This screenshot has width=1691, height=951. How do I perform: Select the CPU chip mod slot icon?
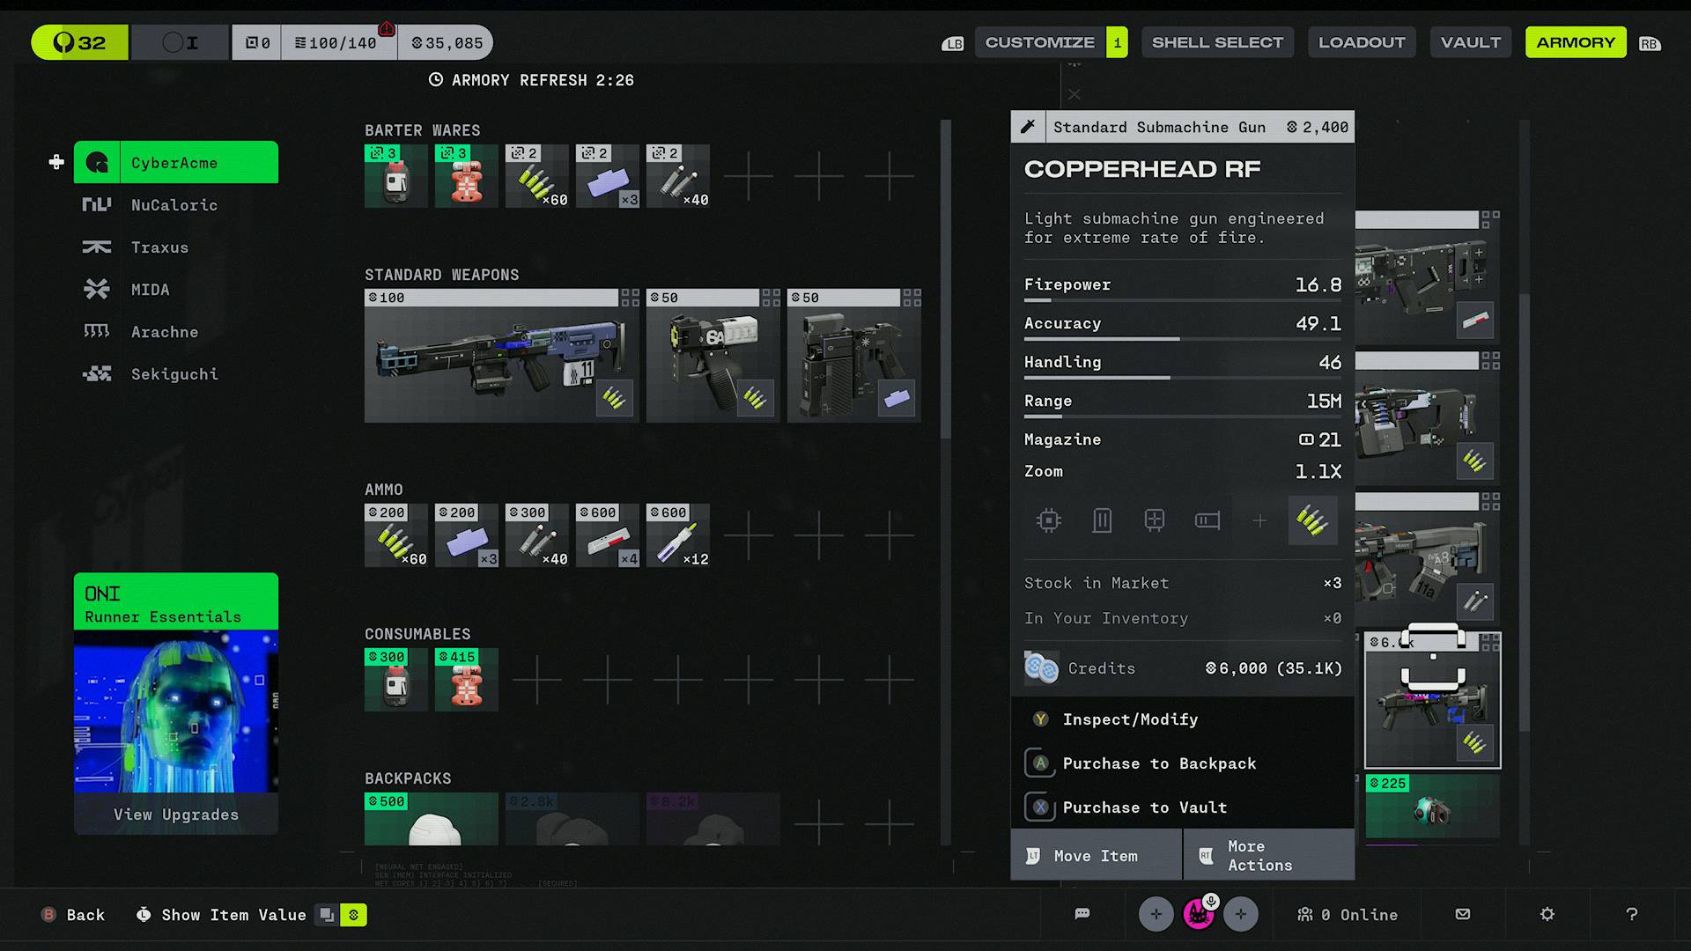[1048, 520]
